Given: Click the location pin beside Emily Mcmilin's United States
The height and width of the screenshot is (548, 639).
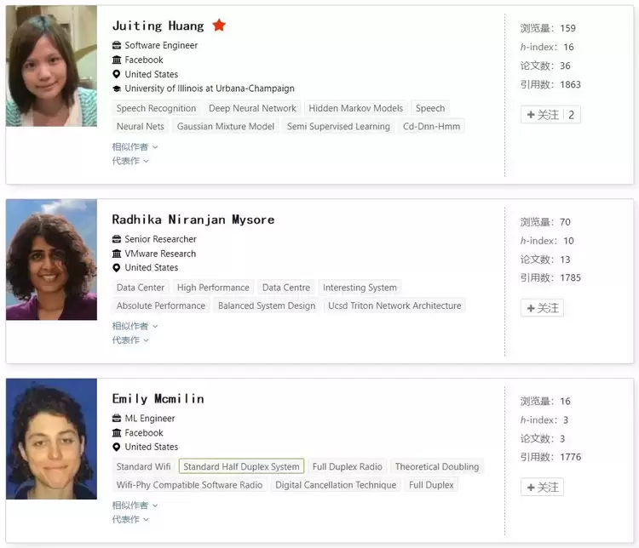Looking at the screenshot, I should [117, 447].
